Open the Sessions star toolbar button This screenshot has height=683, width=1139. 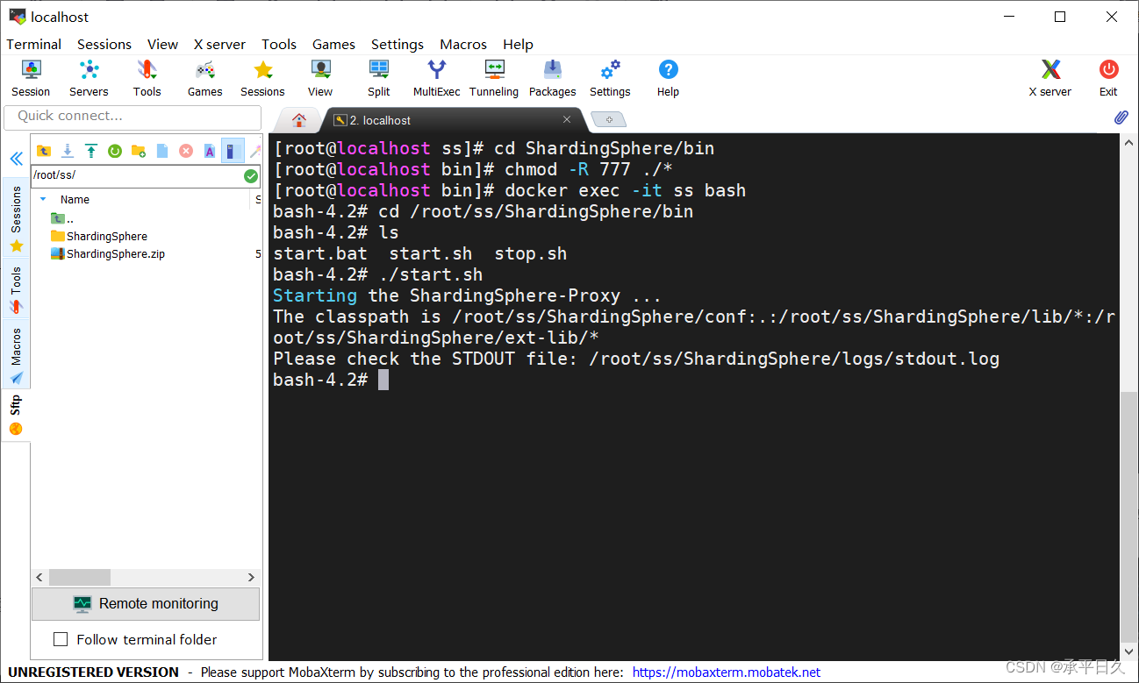[x=262, y=78]
